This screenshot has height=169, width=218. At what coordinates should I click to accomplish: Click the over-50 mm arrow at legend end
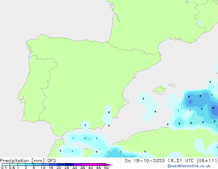click(x=109, y=165)
